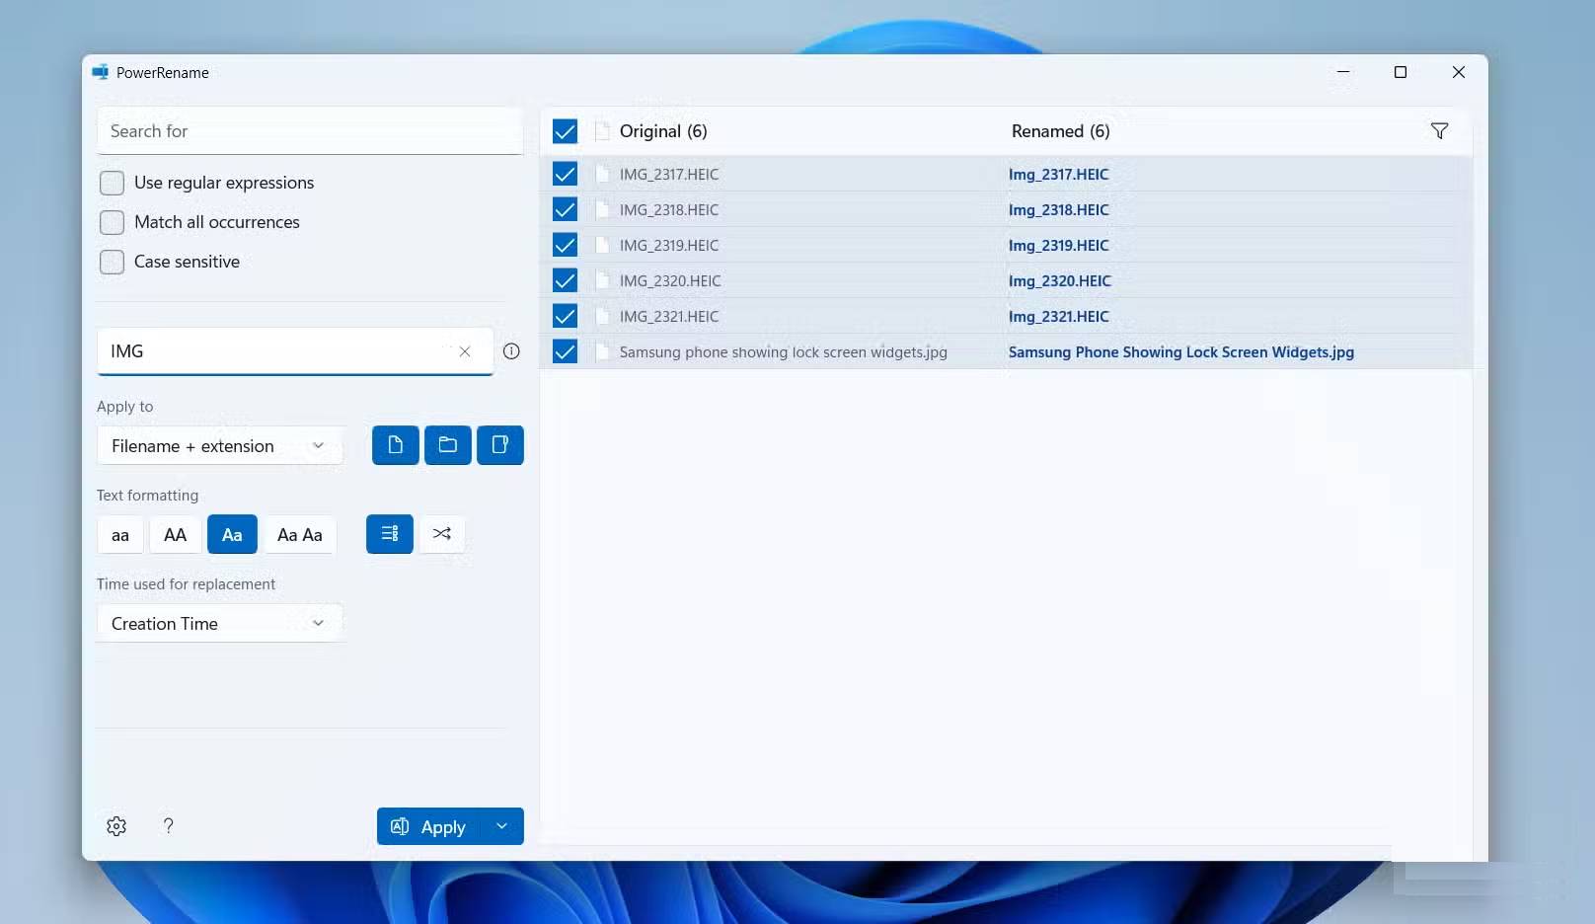Expand the Apply button dropdown arrow
This screenshot has width=1595, height=924.
click(502, 826)
